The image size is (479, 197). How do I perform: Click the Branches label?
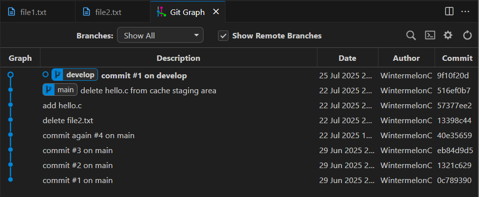tap(94, 36)
